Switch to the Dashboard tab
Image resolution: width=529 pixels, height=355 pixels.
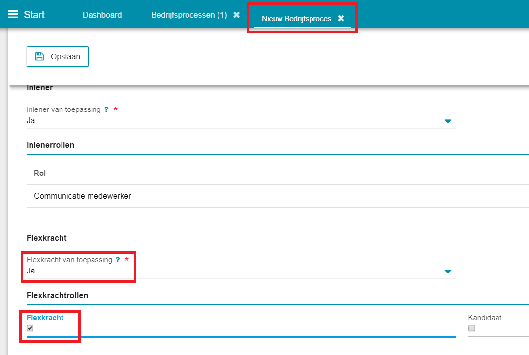tap(102, 15)
